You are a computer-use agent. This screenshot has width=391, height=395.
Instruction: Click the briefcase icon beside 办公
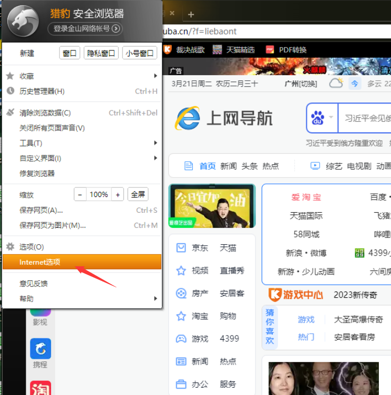coord(181,384)
